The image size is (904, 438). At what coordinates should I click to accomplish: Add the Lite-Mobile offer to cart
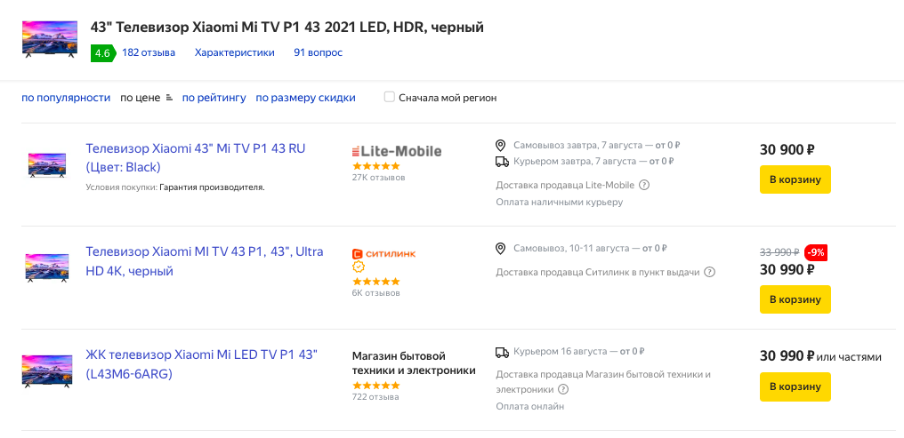click(x=795, y=179)
